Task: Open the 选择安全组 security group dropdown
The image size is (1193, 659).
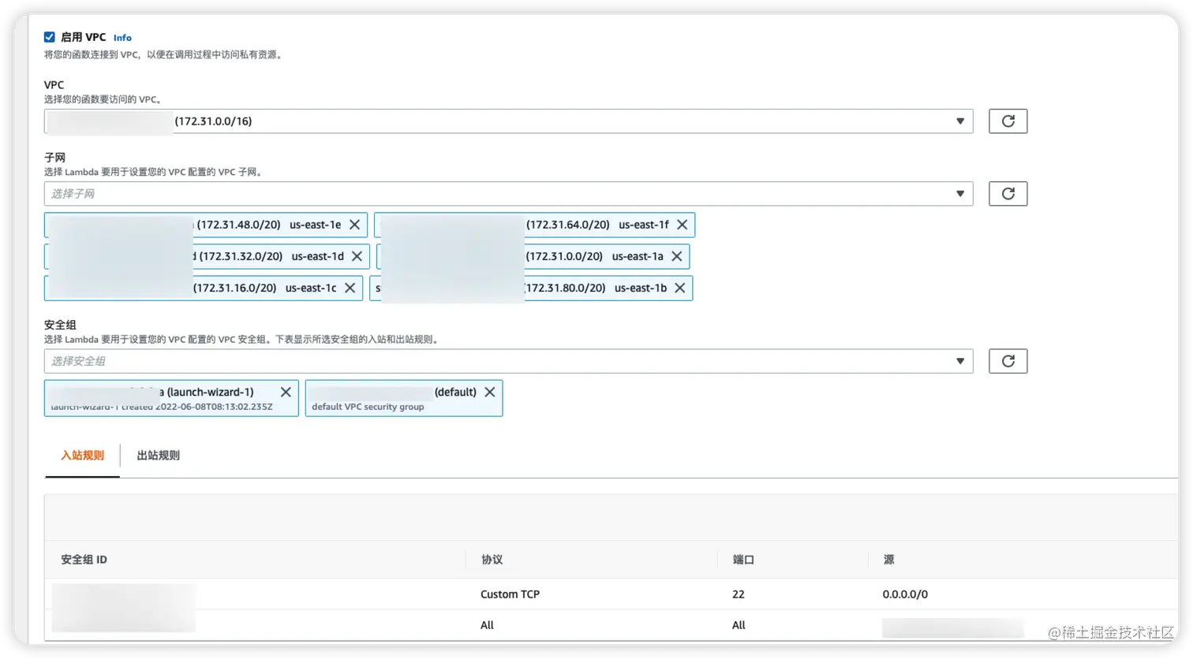Action: 508,361
